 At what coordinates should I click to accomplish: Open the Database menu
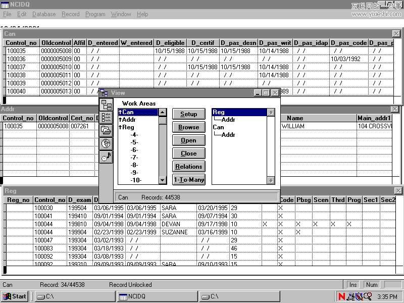coord(44,14)
